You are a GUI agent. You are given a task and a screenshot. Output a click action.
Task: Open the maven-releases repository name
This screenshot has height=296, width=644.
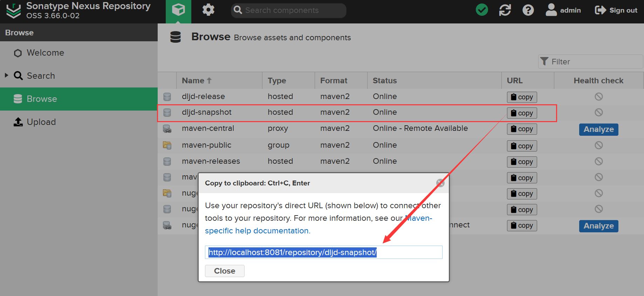pos(211,161)
